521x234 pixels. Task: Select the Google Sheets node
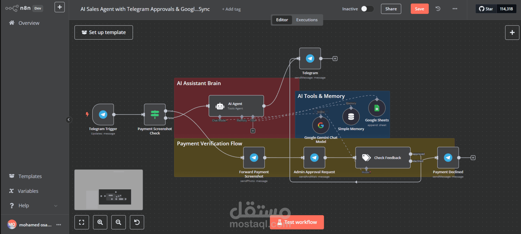coord(377,108)
